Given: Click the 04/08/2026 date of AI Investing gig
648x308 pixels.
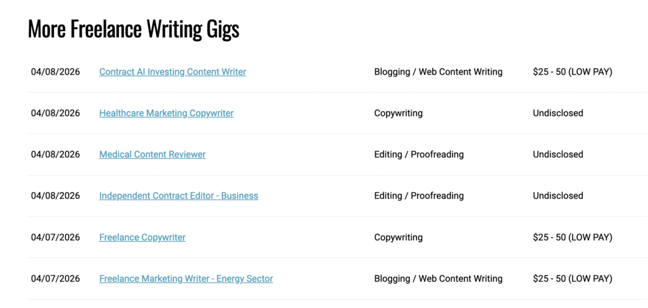Looking at the screenshot, I should click(56, 72).
